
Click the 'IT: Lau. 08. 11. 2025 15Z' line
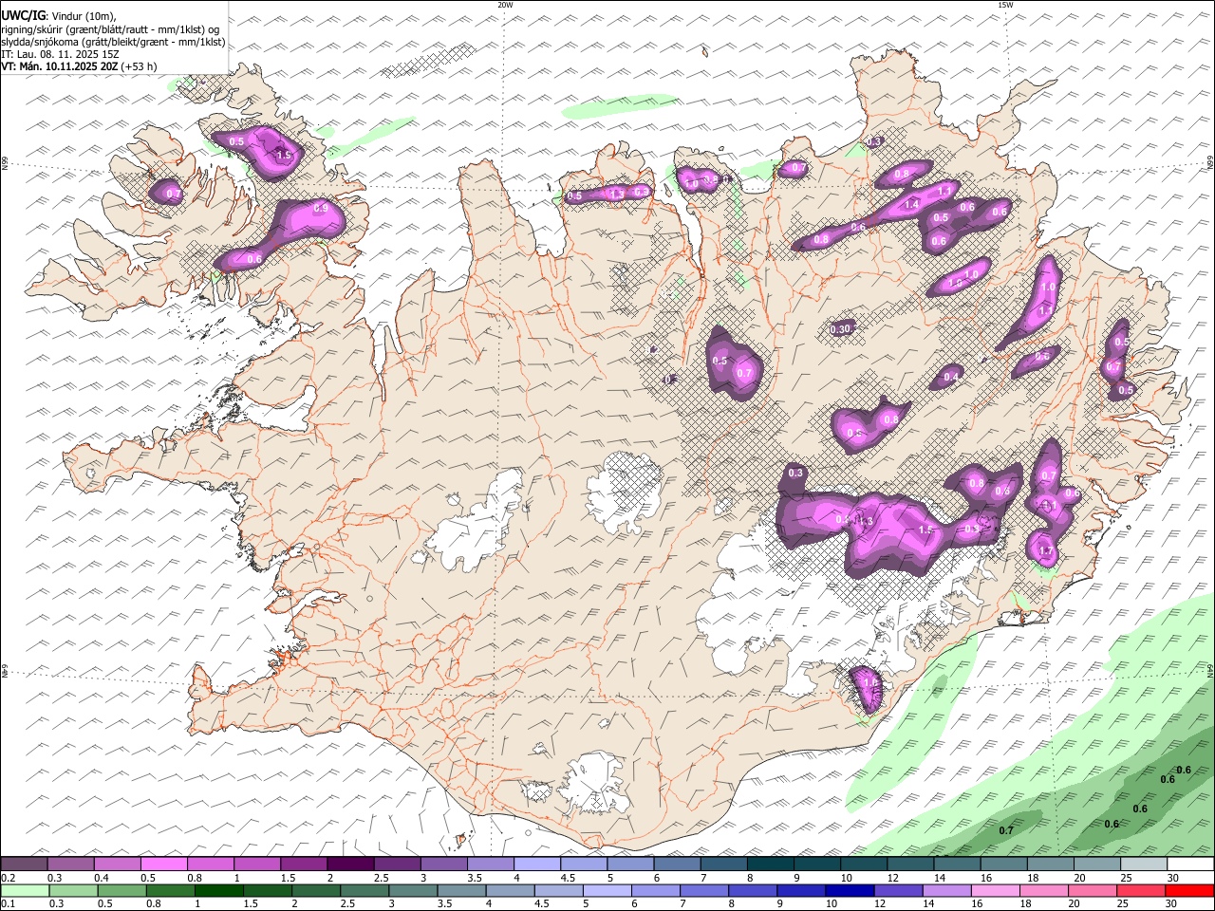click(x=60, y=54)
